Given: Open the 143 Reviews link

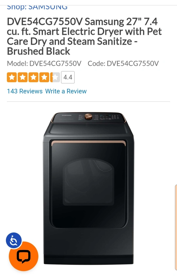Looking at the screenshot, I should pos(25,91).
